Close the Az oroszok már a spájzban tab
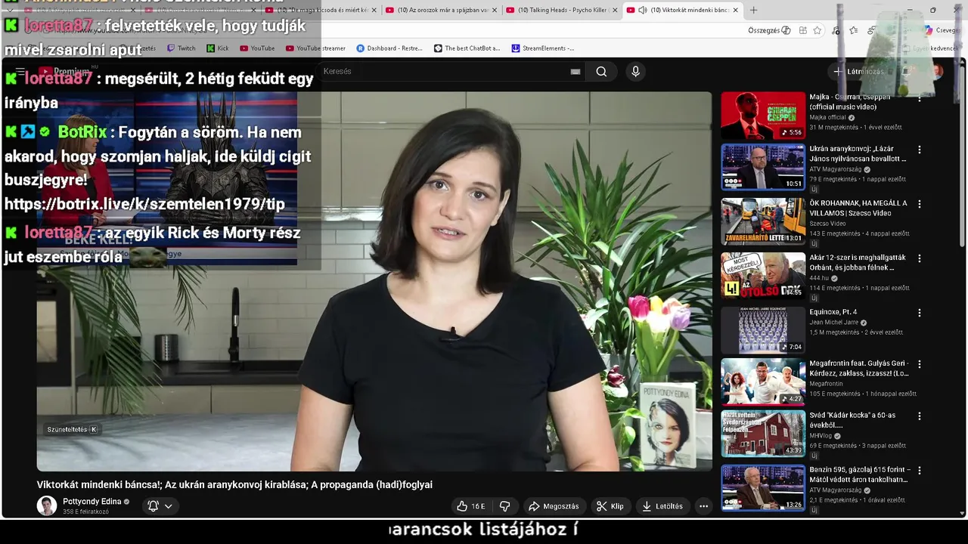 pyautogui.click(x=495, y=10)
